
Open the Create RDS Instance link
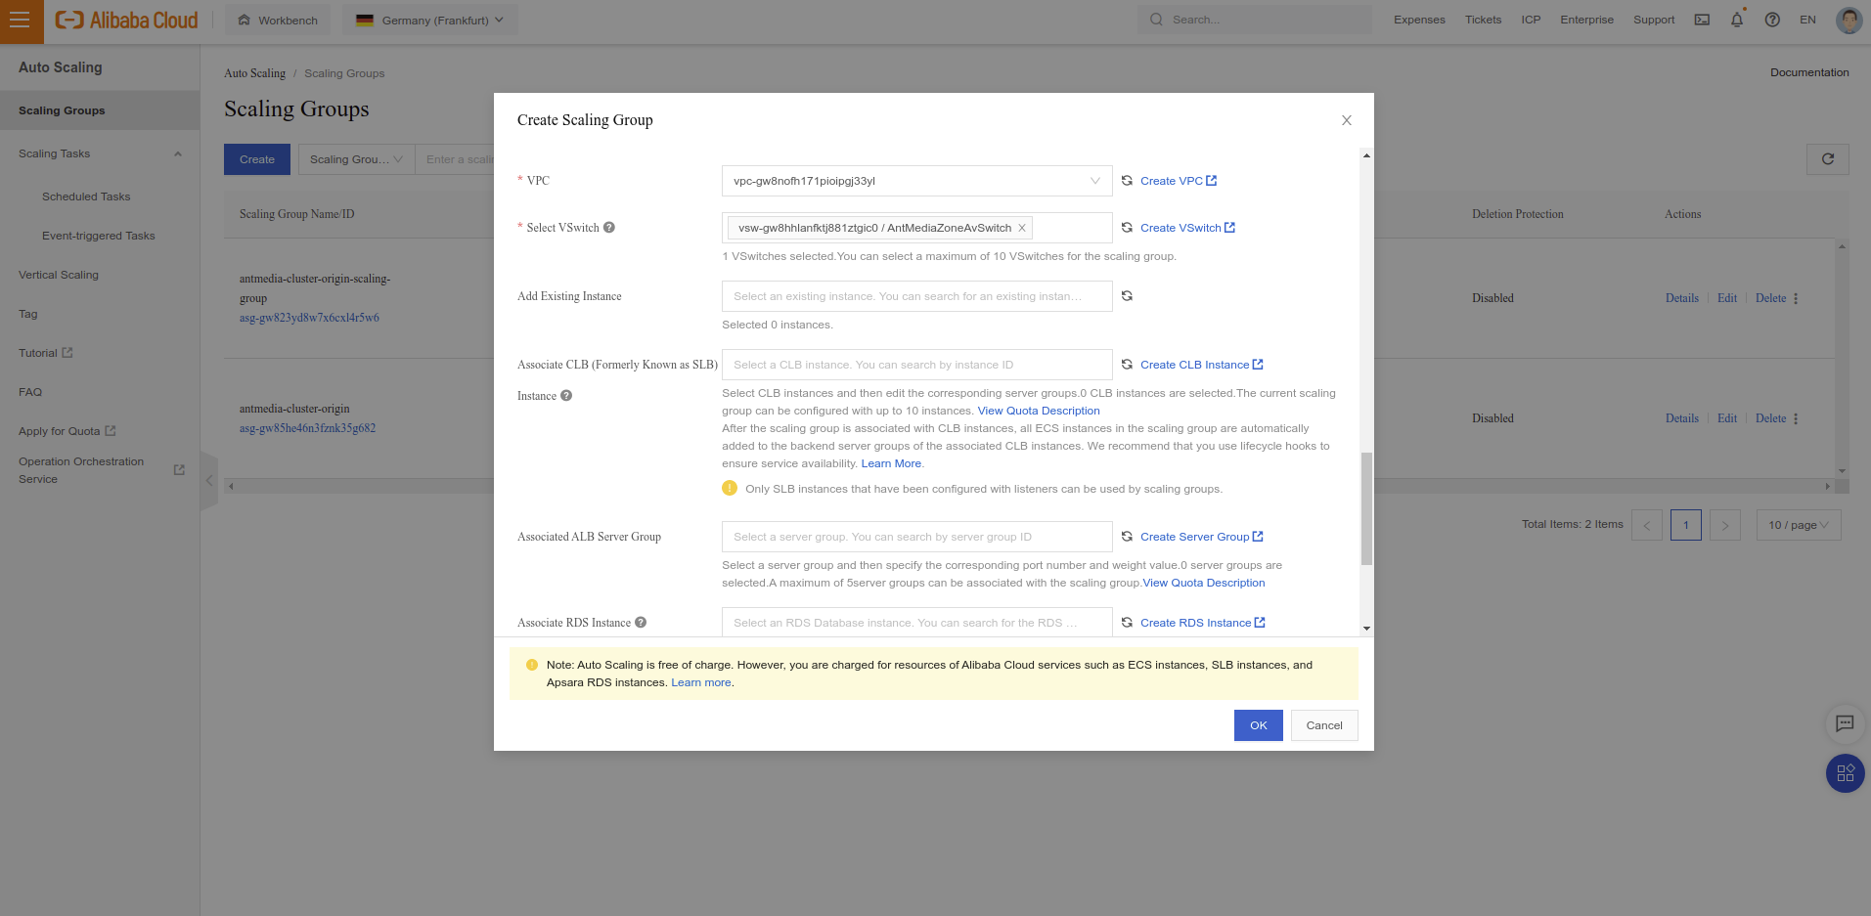[1202, 623]
